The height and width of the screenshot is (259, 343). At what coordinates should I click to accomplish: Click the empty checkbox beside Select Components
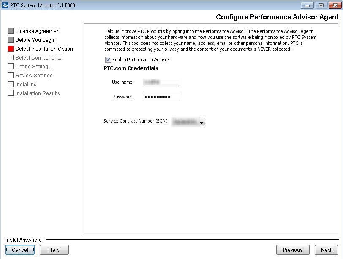coord(11,57)
